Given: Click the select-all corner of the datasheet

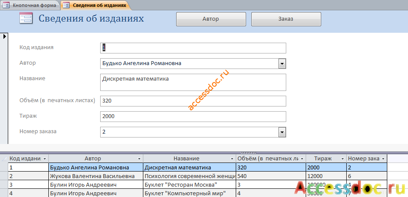Looking at the screenshot, I should [4, 159].
